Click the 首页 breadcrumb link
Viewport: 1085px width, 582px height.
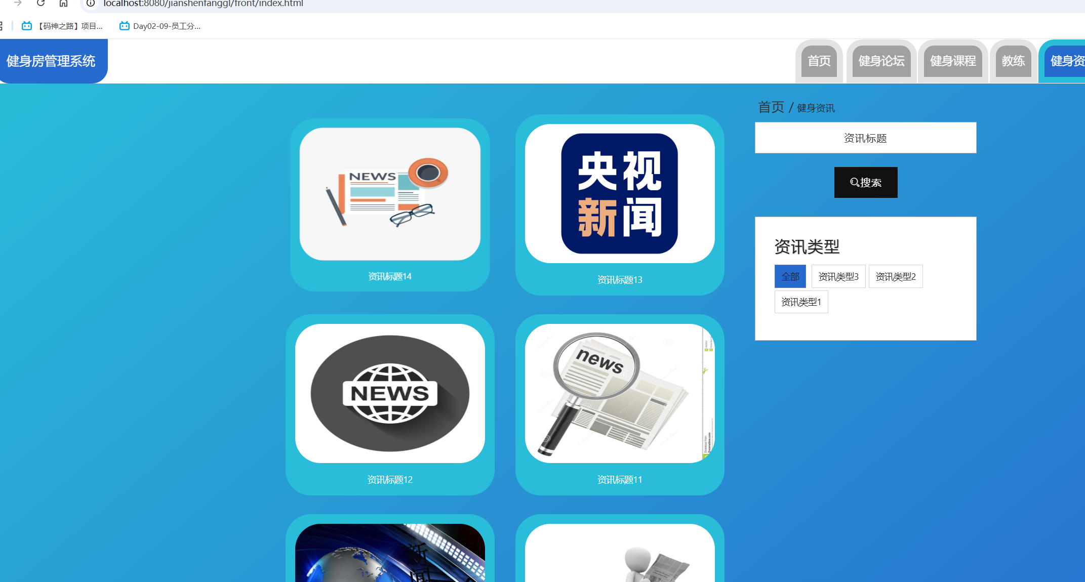[x=771, y=107]
